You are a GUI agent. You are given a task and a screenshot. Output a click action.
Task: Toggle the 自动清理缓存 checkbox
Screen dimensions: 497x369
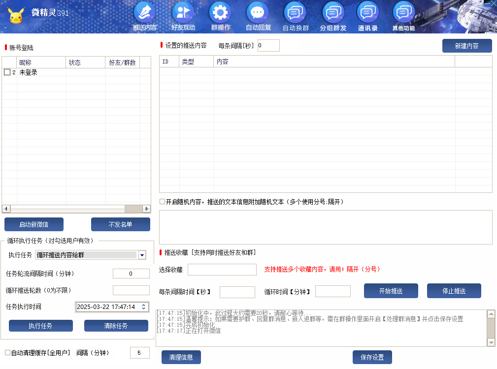point(7,353)
